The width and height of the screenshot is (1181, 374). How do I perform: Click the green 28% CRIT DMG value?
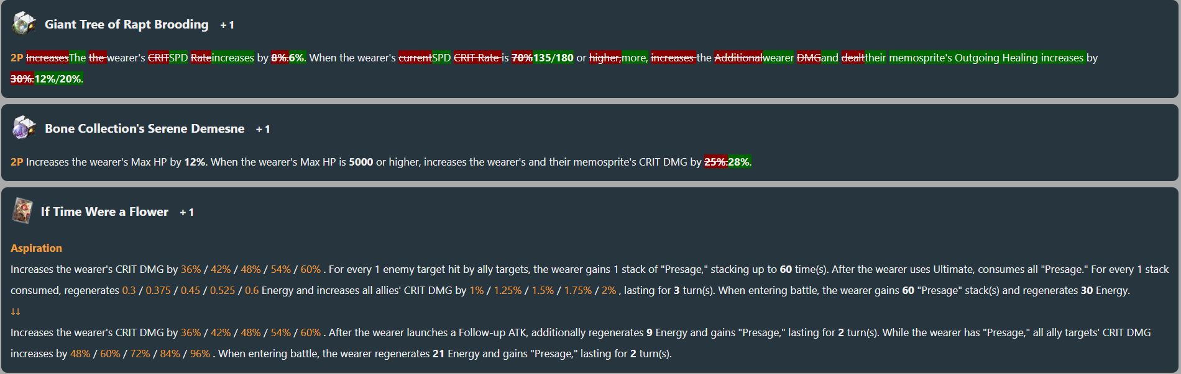(x=740, y=162)
